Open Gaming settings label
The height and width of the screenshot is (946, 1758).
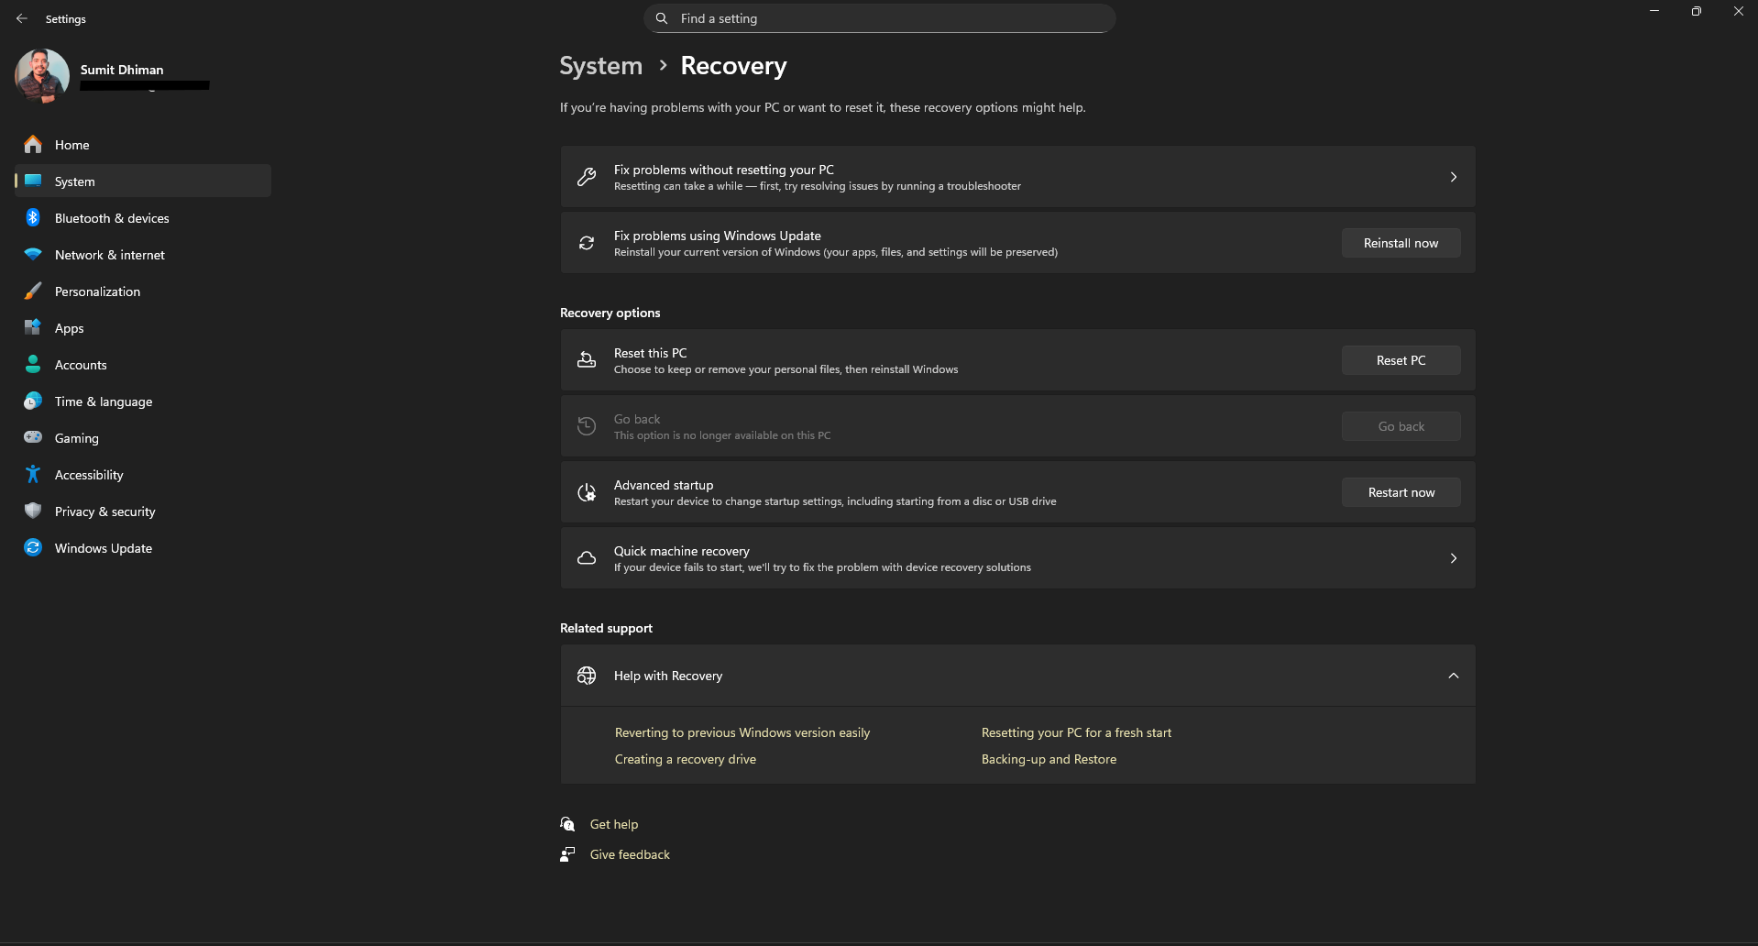pos(77,438)
